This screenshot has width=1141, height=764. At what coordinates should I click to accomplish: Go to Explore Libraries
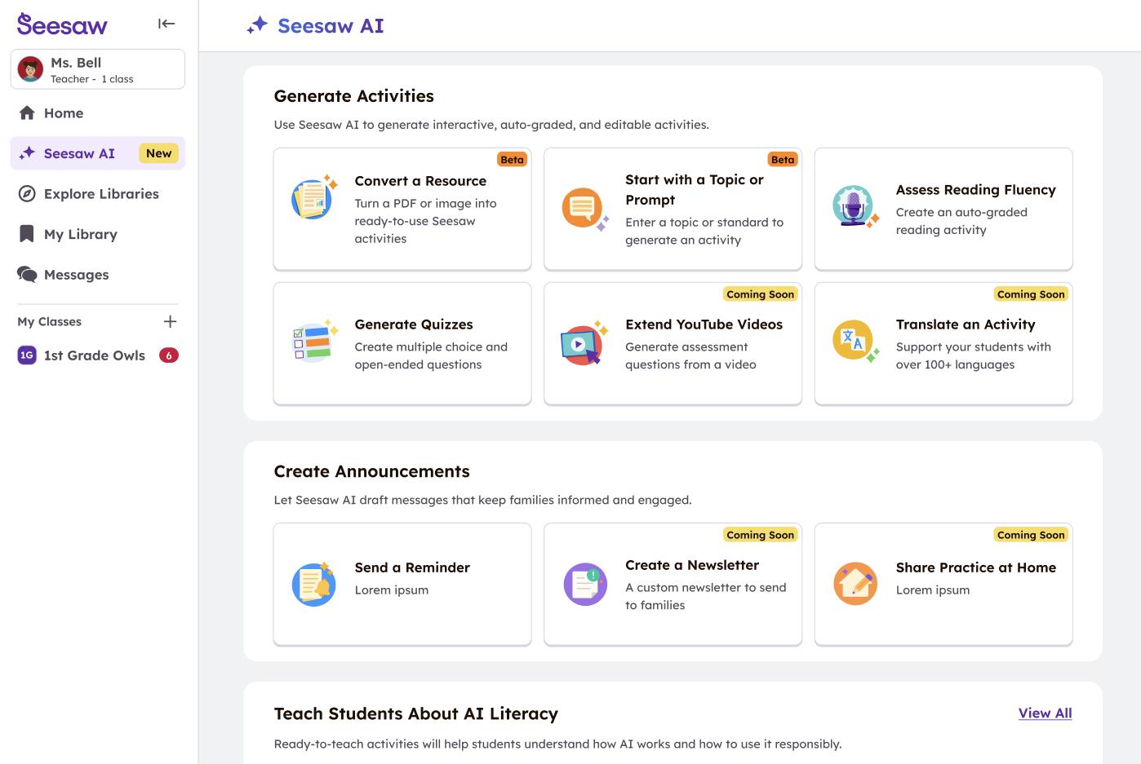[98, 194]
